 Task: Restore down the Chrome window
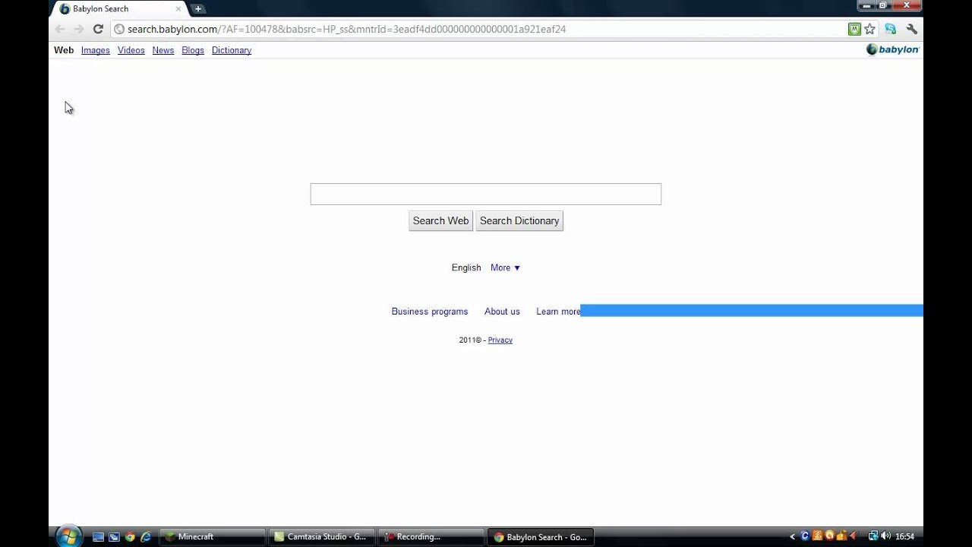[x=884, y=6]
